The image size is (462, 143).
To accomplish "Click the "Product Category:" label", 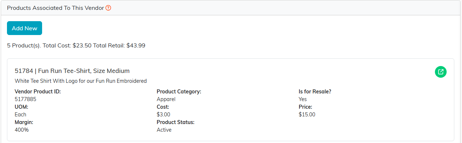I will [179, 92].
